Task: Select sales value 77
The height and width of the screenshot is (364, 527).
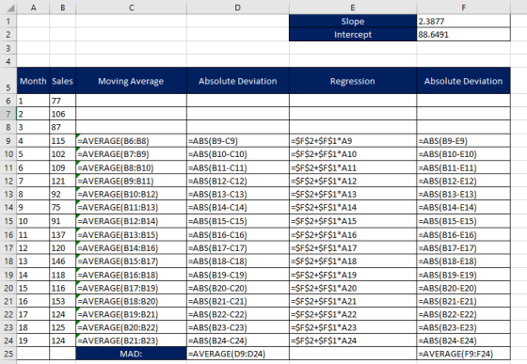Action: (x=63, y=101)
